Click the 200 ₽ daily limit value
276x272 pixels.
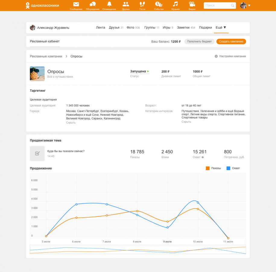coord(166,71)
